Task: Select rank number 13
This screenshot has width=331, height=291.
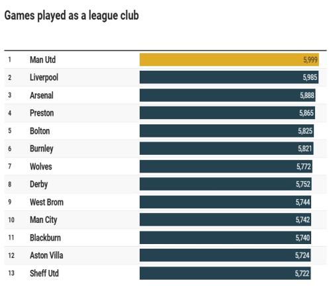Action: (x=11, y=273)
